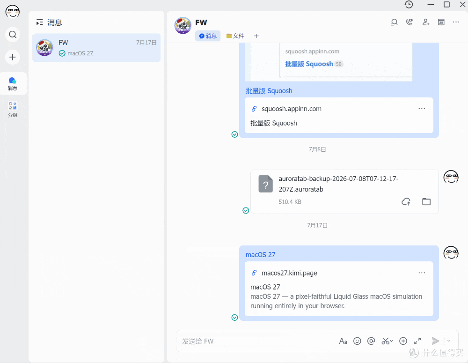This screenshot has width=468, height=363.
Task: Open the screenshot scissors tool
Action: click(x=387, y=341)
